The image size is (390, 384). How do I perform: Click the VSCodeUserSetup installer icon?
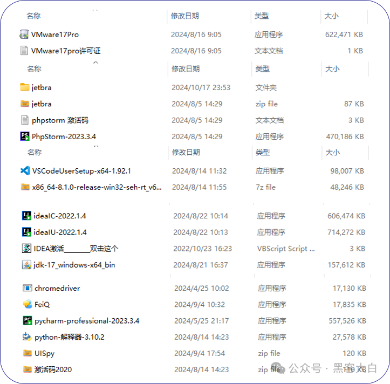[x=25, y=170]
